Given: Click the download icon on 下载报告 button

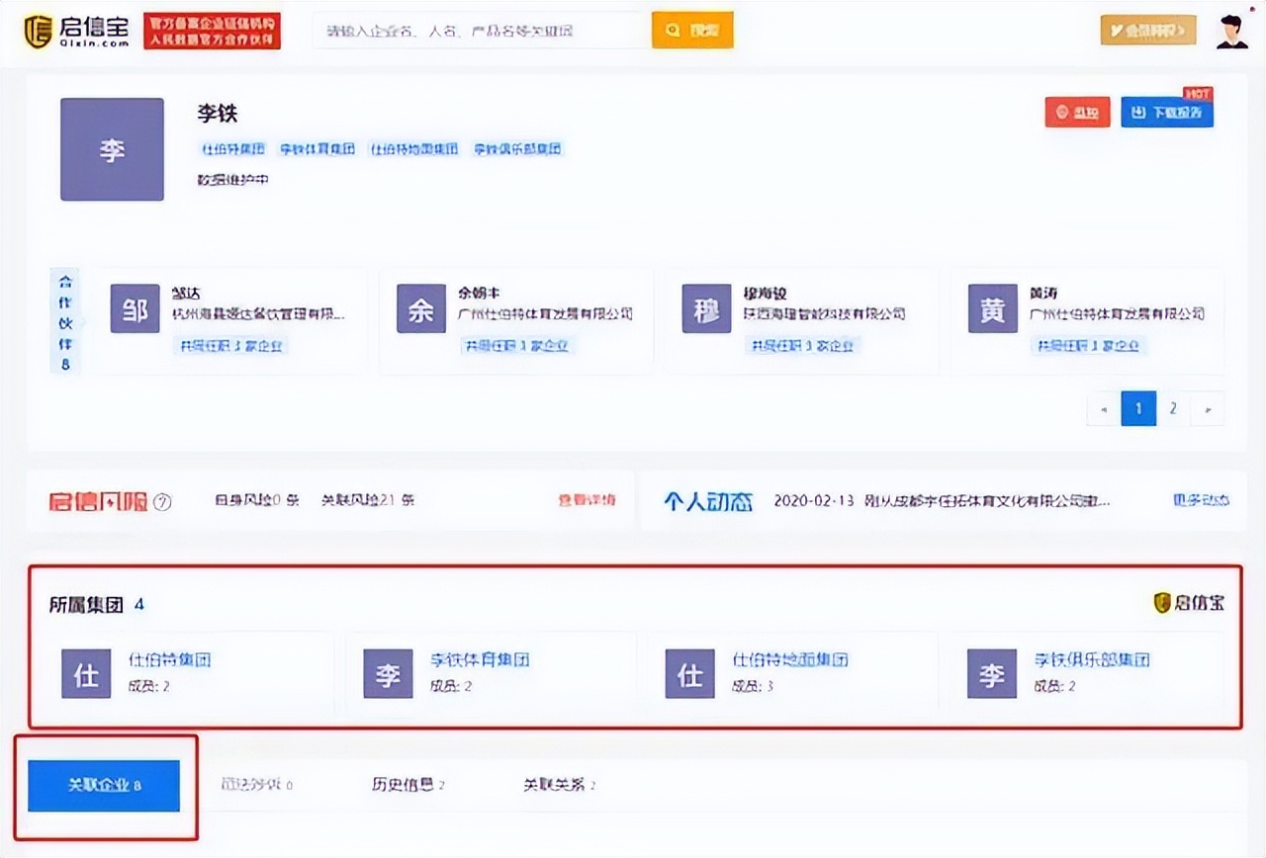Looking at the screenshot, I should 1138,112.
